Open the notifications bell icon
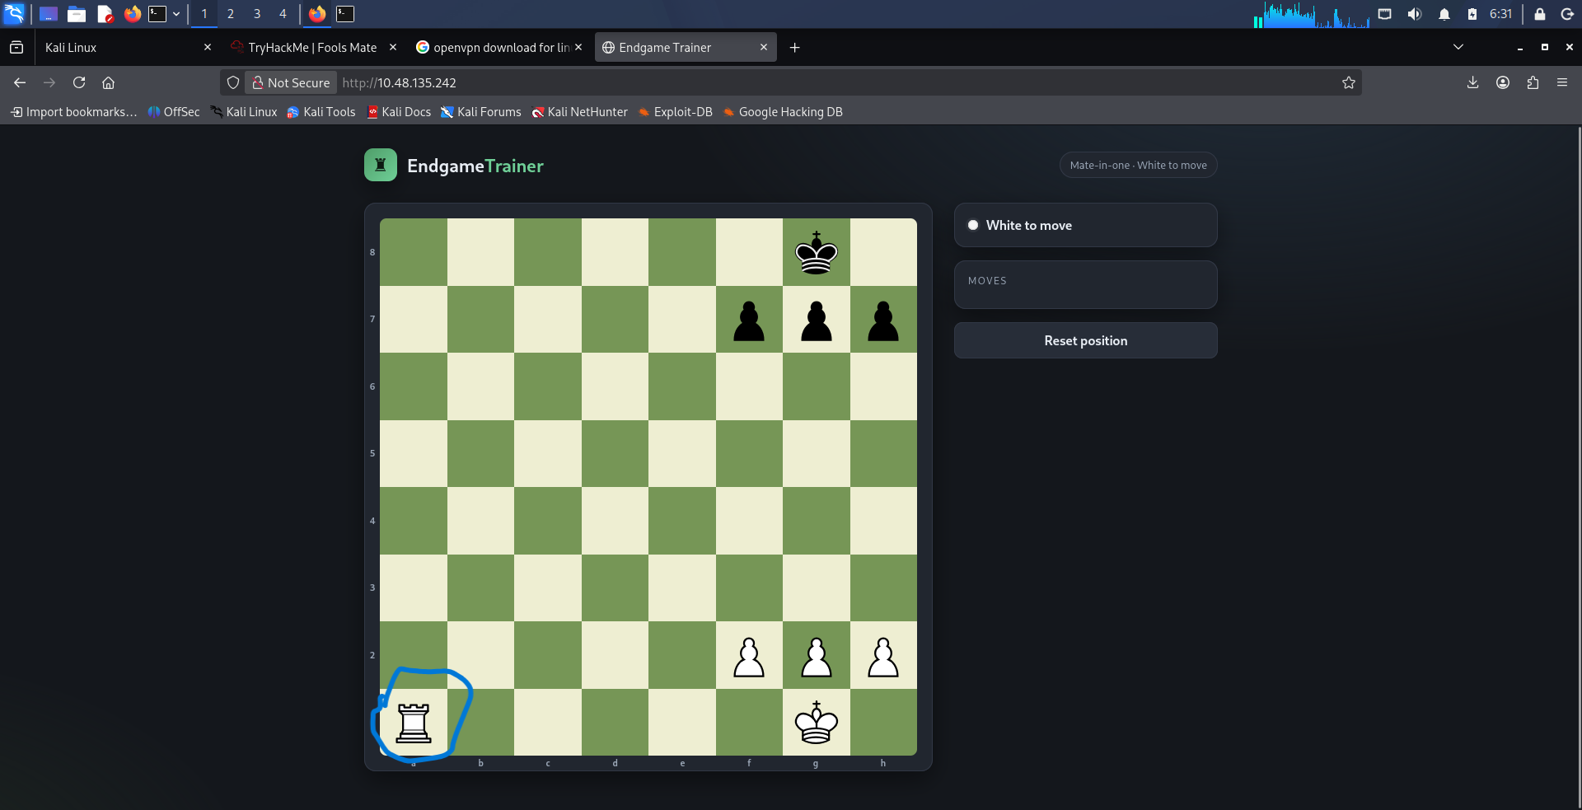1582x810 pixels. (1444, 14)
